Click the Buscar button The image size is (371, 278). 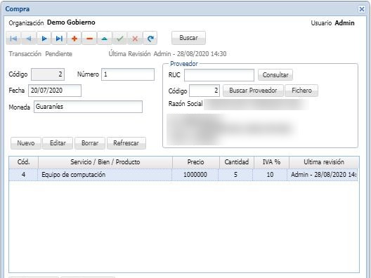[188, 38]
